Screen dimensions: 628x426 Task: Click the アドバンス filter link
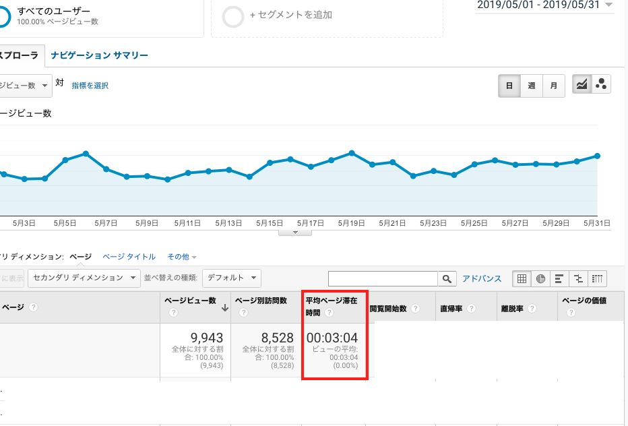[x=482, y=278]
